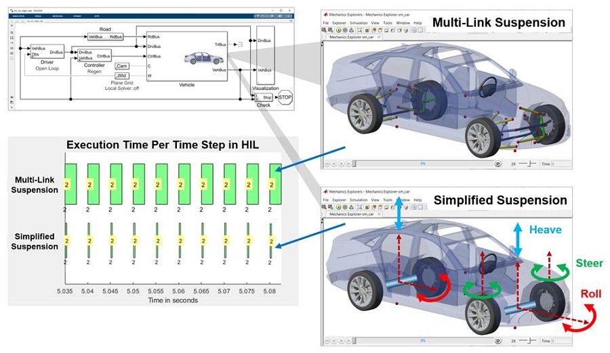
Task: Click the green Update Model icon in the Multi-Link toolbar
Action: tap(337, 30)
